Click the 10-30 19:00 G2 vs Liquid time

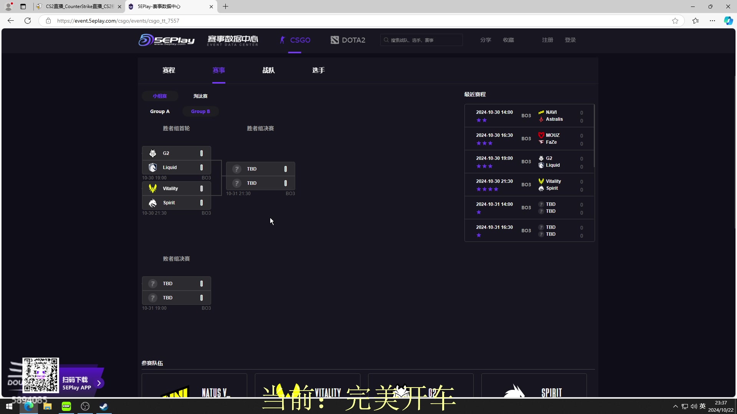(x=154, y=178)
